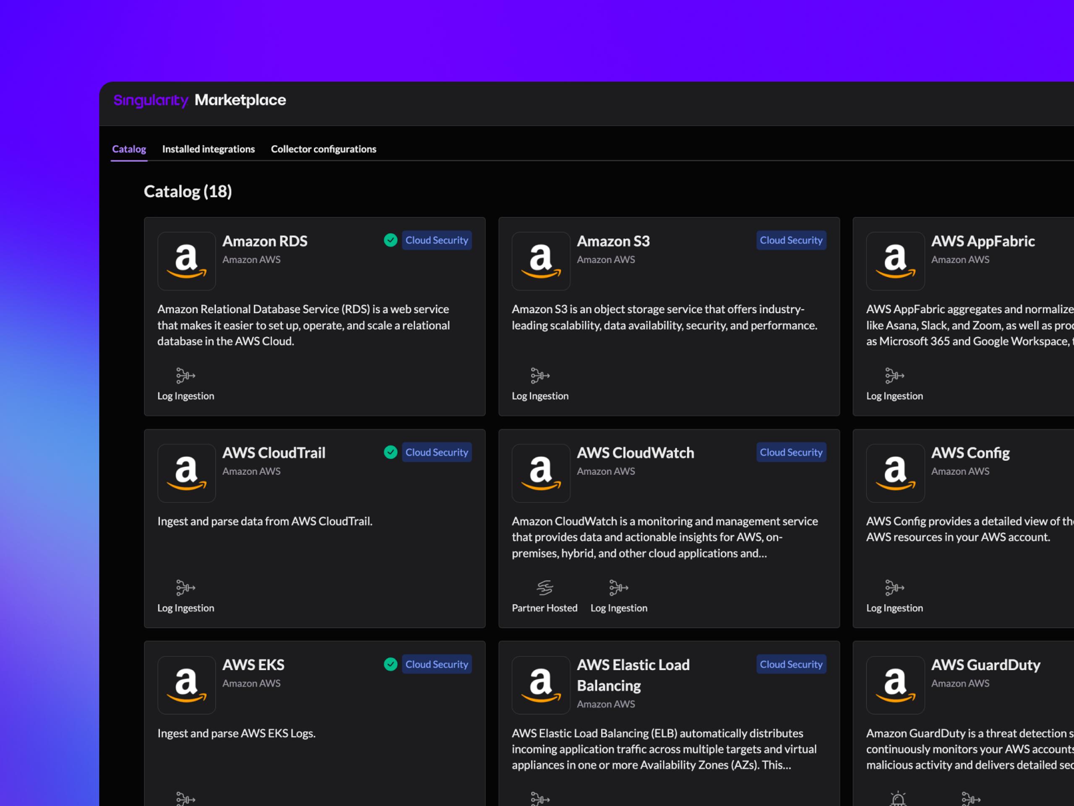
Task: Click the AWS CloudTrail logo icon
Action: (x=186, y=473)
